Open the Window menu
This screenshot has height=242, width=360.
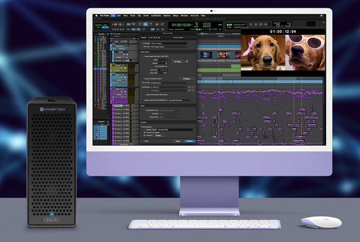tap(184, 16)
